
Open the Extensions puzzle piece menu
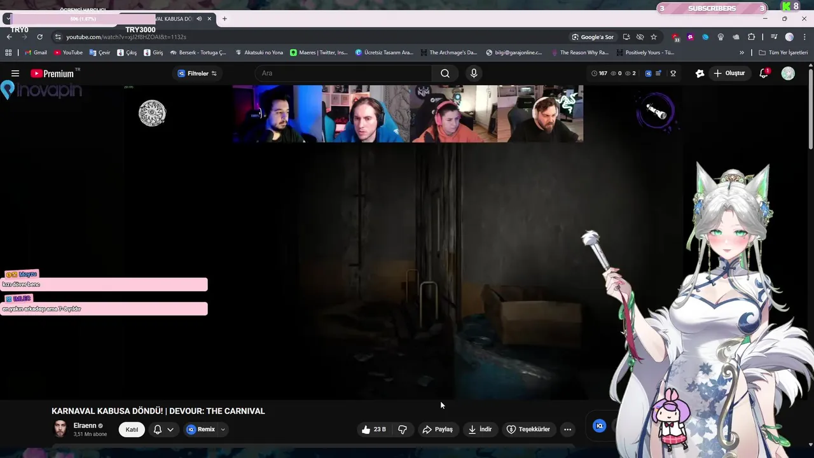coord(751,37)
